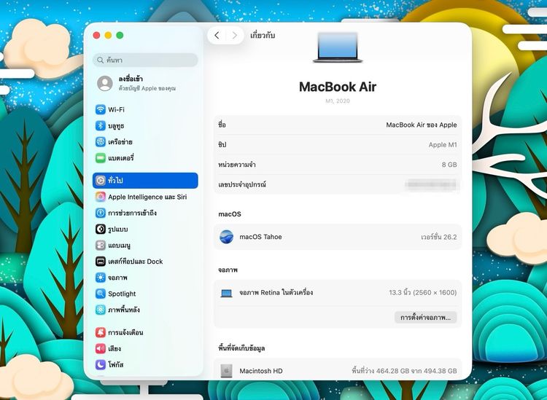This screenshot has height=400, width=547.
Task: Click the 8 GB memory value
Action: pyautogui.click(x=449, y=165)
